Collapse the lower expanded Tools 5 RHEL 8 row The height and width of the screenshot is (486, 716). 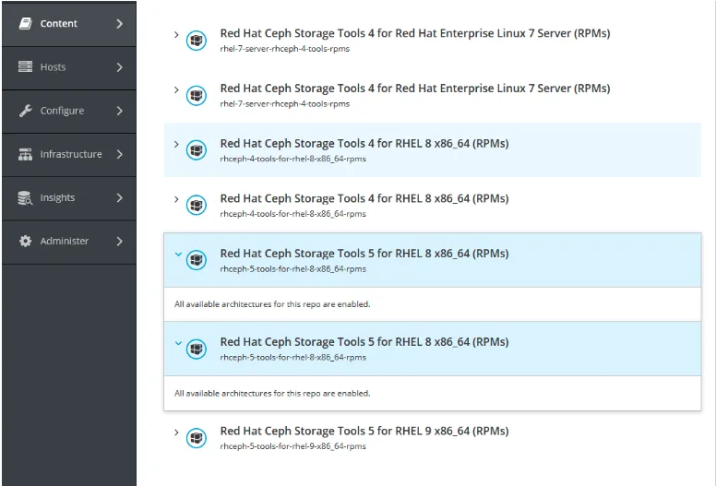coord(177,343)
